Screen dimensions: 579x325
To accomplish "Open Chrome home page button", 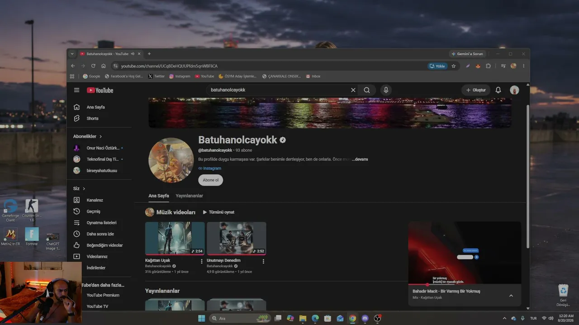I will (x=104, y=66).
